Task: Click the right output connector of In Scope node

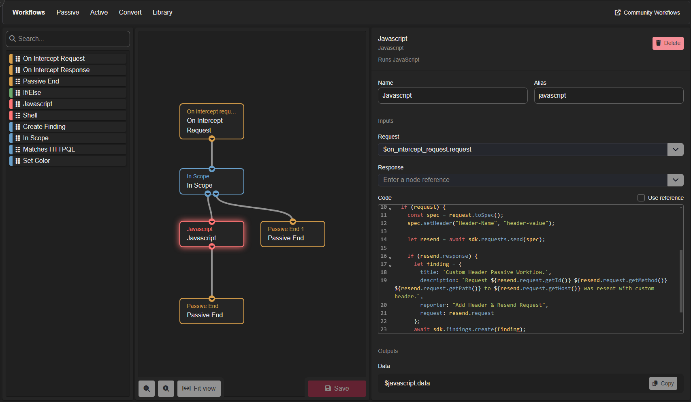Action: [216, 194]
